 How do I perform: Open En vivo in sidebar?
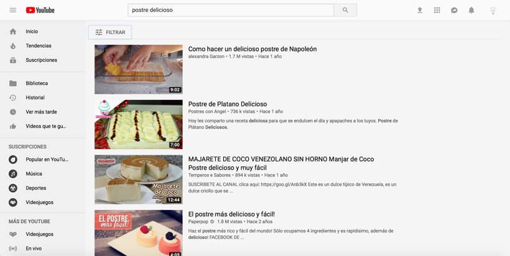(34, 249)
